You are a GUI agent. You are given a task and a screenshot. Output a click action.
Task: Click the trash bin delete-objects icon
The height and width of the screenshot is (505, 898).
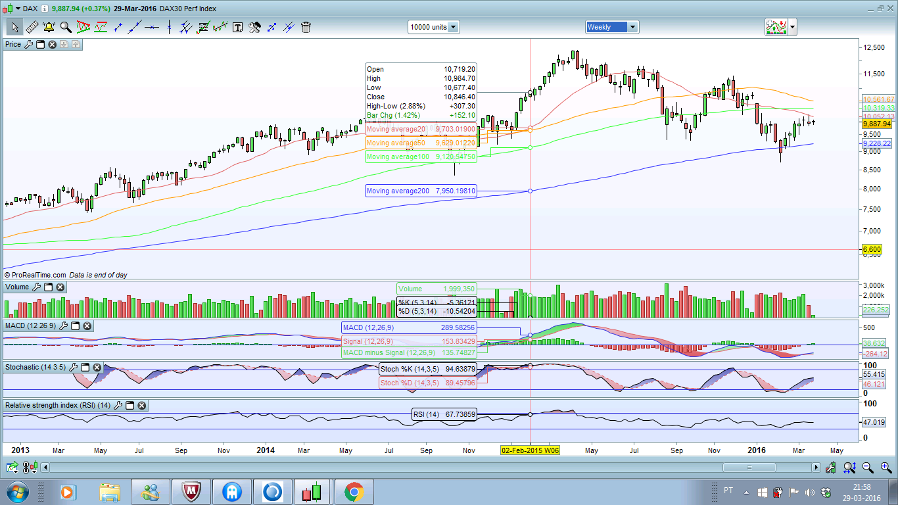[306, 27]
